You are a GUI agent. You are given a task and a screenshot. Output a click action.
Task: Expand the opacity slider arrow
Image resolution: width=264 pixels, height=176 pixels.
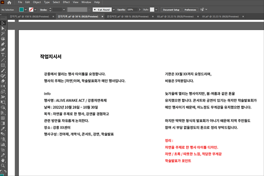pos(140,10)
